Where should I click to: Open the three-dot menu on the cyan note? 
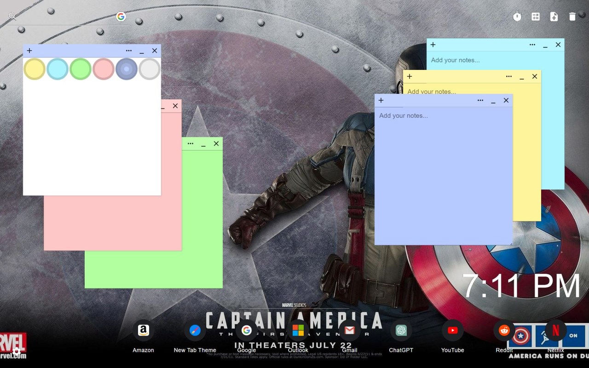[x=532, y=45]
